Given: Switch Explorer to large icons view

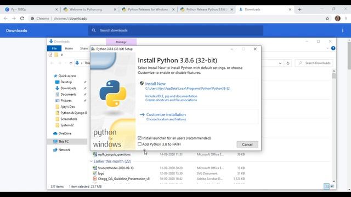Looking at the screenshot, I should 332,186.
